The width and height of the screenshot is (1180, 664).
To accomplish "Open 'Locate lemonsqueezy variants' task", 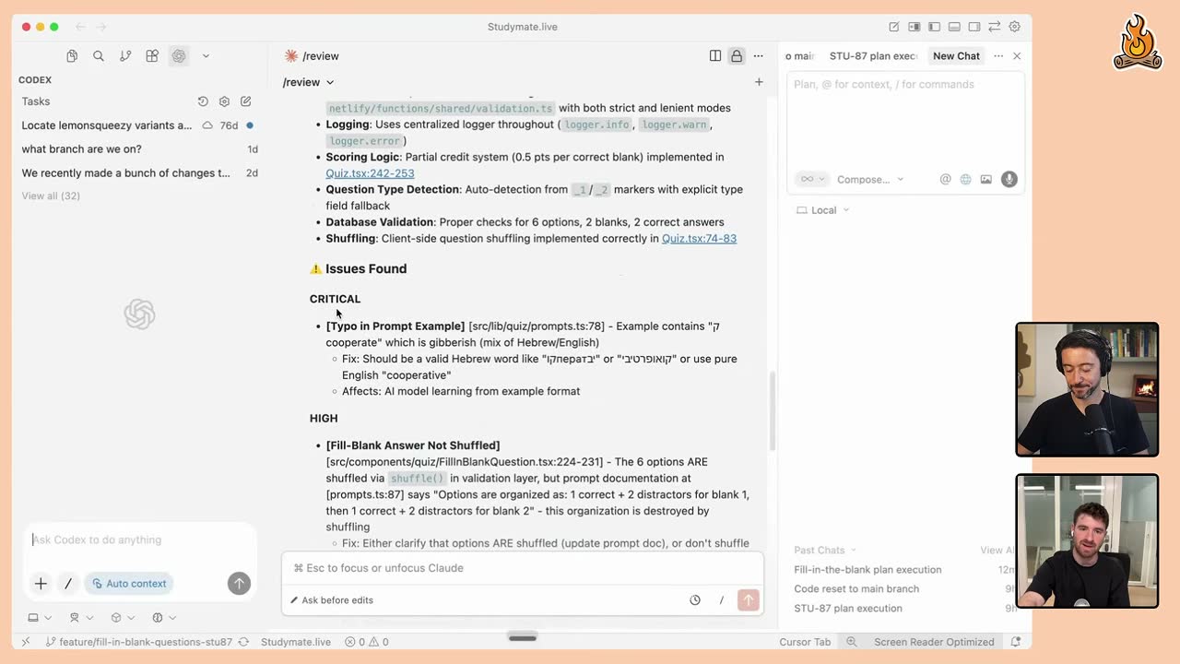I will 138,125.
